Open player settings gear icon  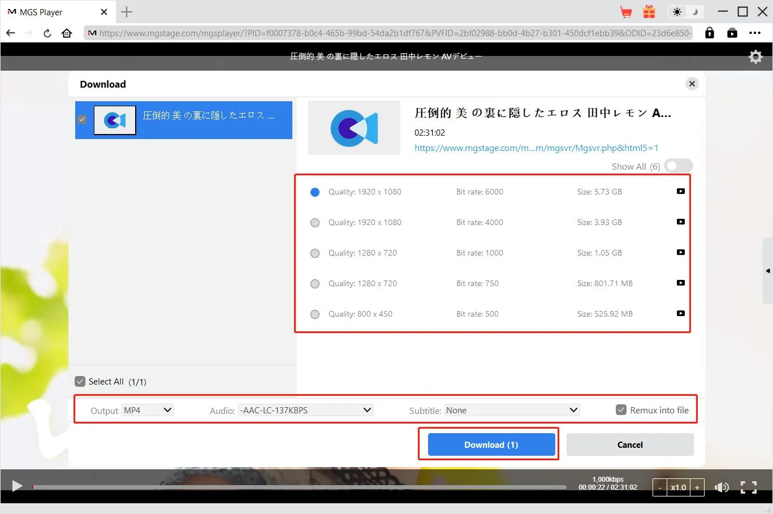755,57
